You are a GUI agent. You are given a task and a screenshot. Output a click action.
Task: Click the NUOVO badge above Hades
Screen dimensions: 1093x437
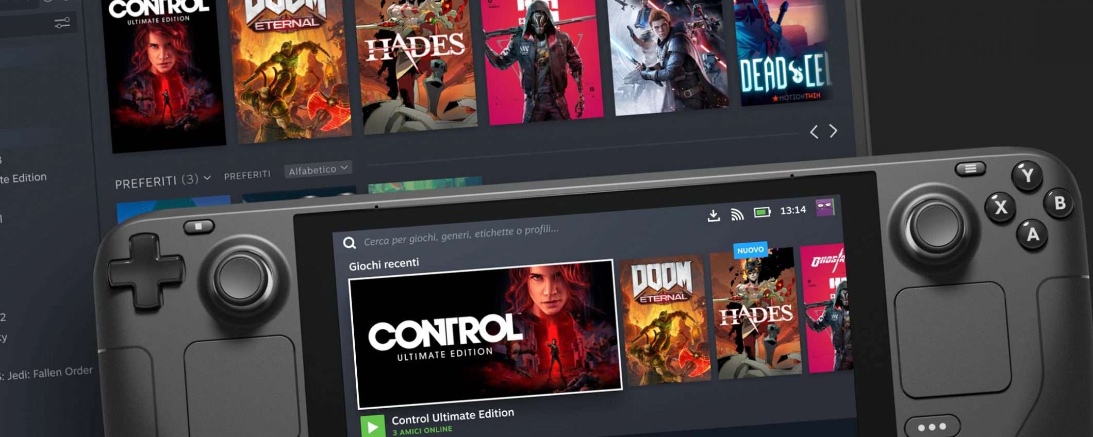(x=751, y=250)
